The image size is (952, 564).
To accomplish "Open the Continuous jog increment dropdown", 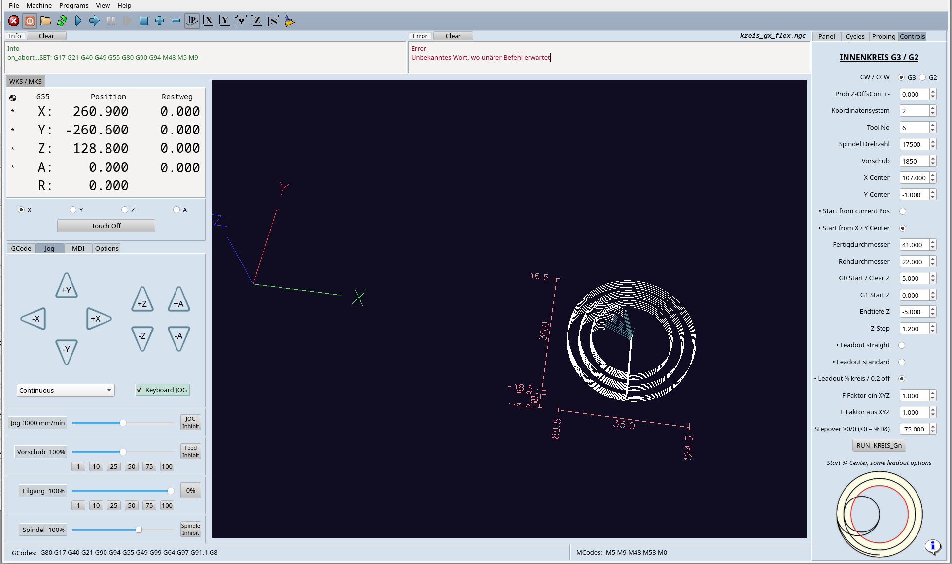I will [x=66, y=390].
